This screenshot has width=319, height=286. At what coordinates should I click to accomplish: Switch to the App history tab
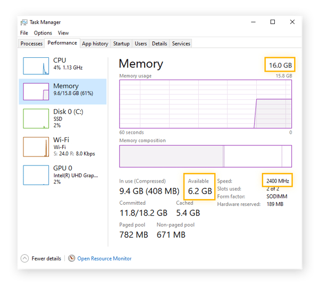pos(95,44)
